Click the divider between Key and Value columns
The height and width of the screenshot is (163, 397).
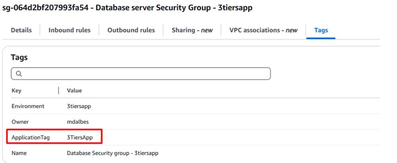point(59,90)
